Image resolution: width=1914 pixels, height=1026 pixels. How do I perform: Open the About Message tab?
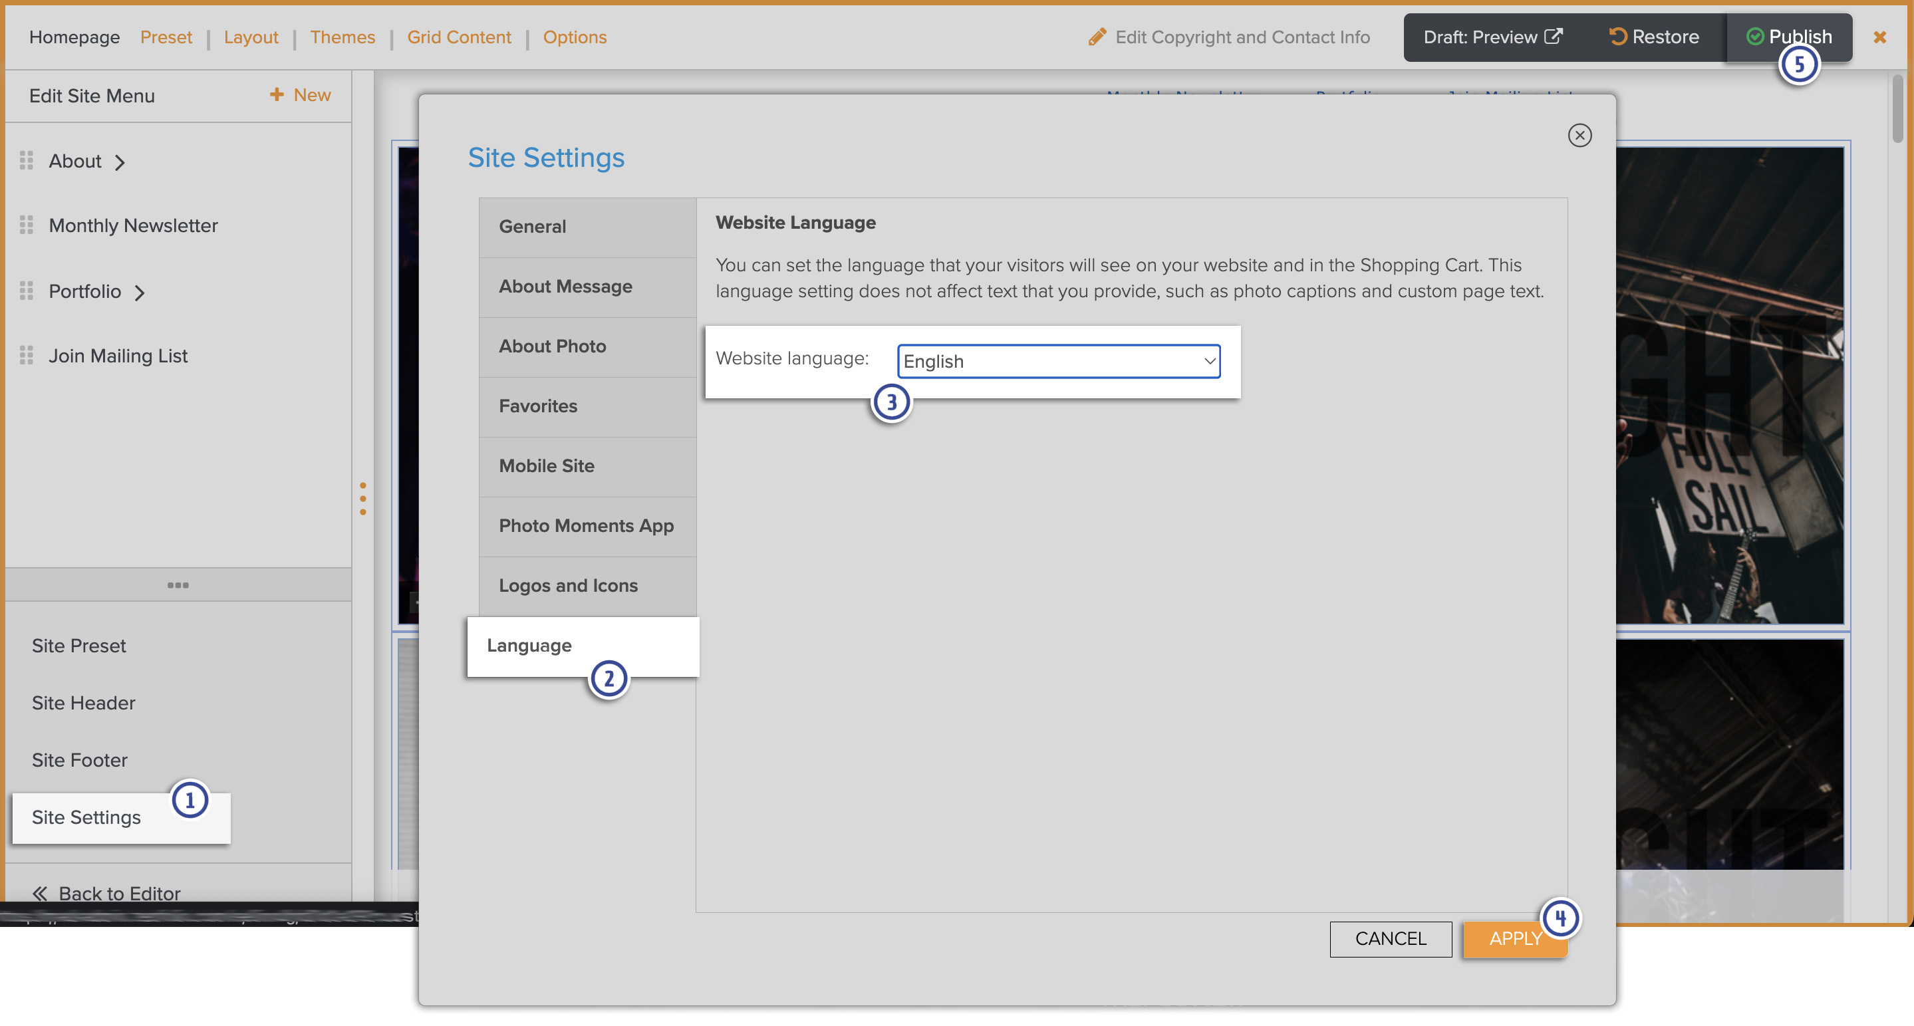pos(588,287)
